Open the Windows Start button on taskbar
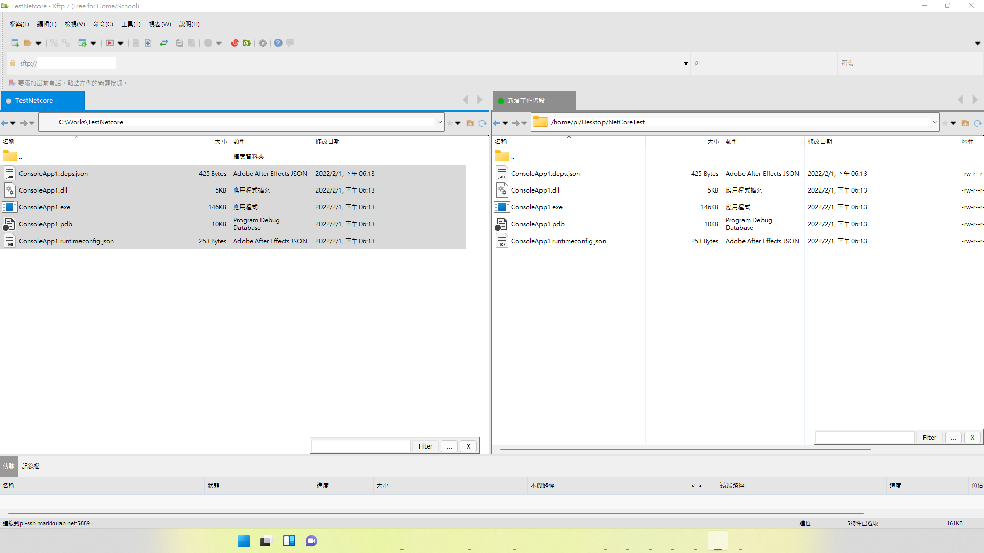The height and width of the screenshot is (553, 984). pos(244,541)
